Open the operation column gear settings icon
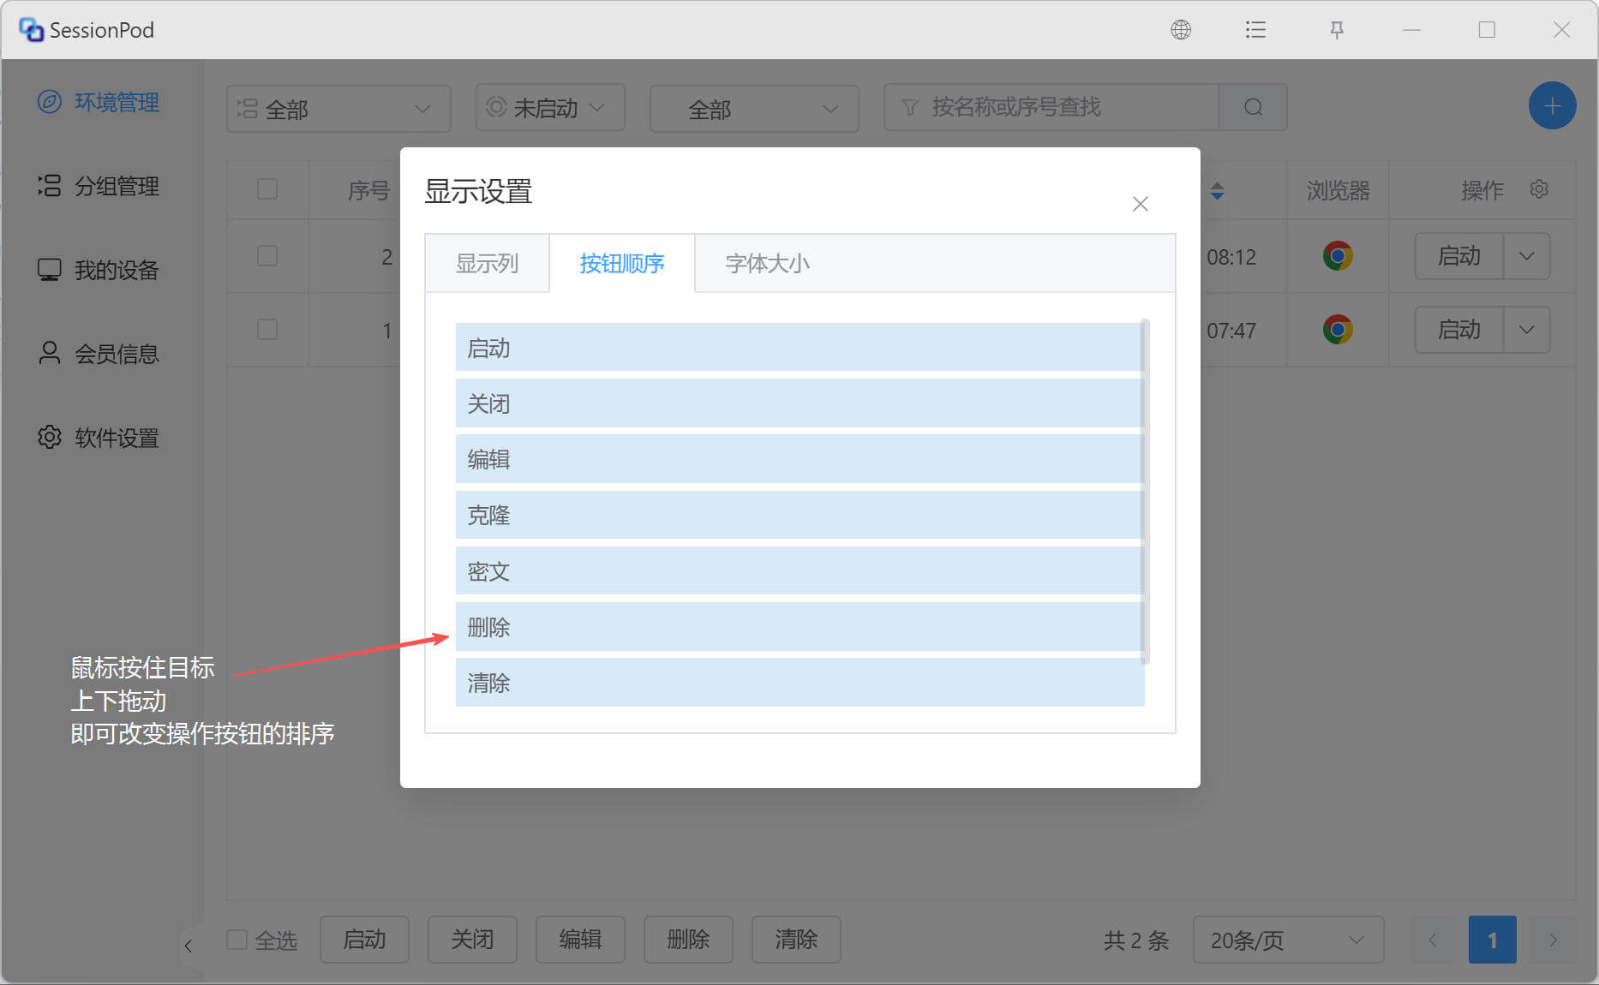The height and width of the screenshot is (985, 1599). tap(1539, 189)
